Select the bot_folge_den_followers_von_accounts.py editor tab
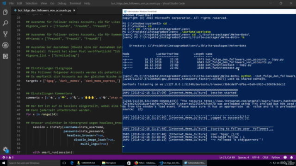296x166 pixels. point(44,10)
